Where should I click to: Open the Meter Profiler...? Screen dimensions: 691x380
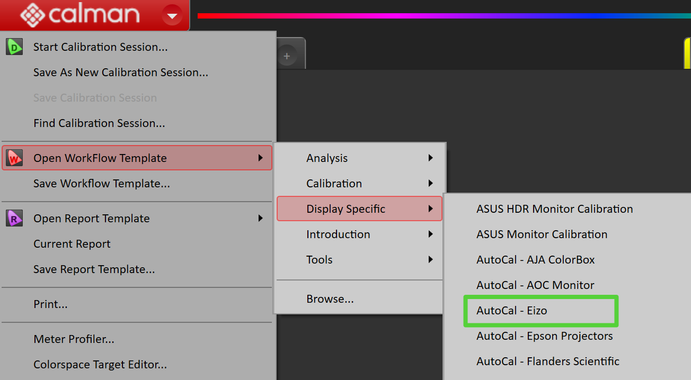pyautogui.click(x=74, y=339)
